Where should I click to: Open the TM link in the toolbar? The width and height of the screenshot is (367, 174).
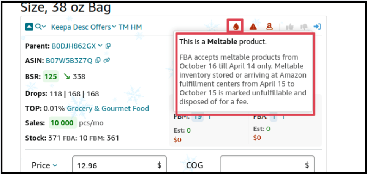point(123,27)
